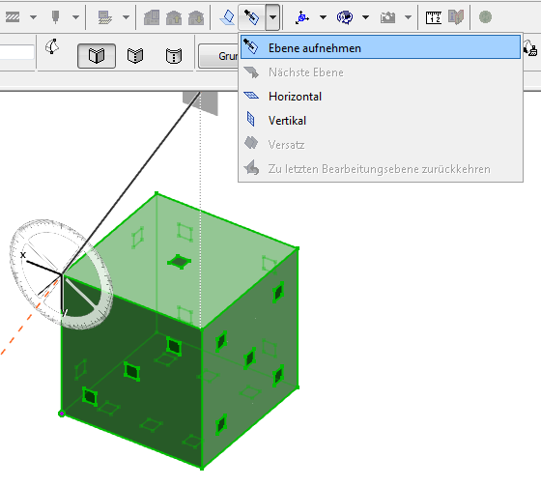Click the measurement ruler icon
The height and width of the screenshot is (486, 541).
click(x=434, y=17)
